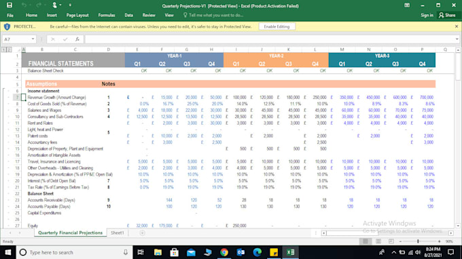Open Ribbon Display Options
462x259 pixels.
407,5
